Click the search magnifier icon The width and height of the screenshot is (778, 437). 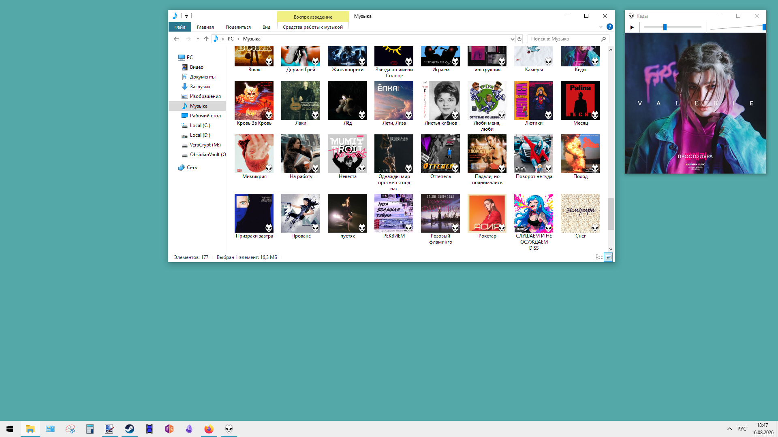(x=604, y=39)
